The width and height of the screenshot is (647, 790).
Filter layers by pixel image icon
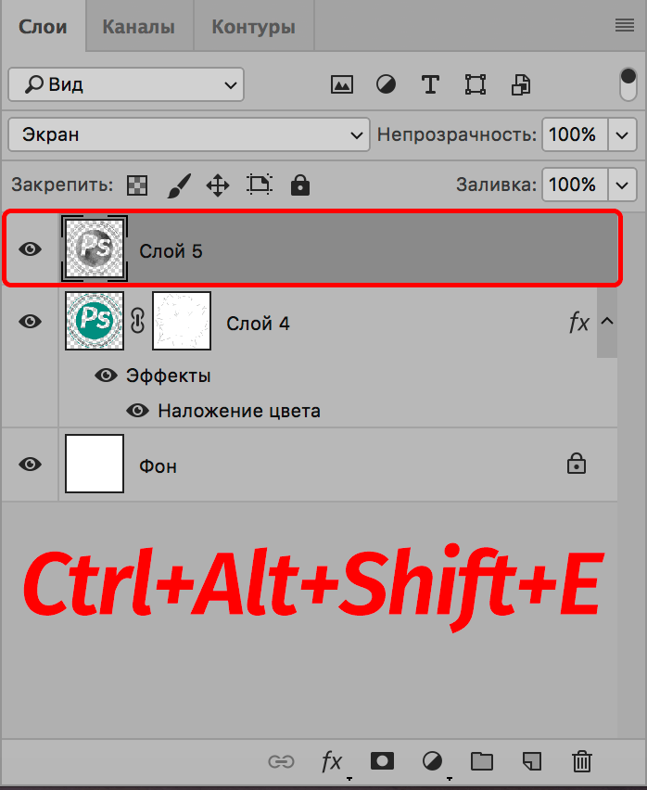pyautogui.click(x=342, y=84)
